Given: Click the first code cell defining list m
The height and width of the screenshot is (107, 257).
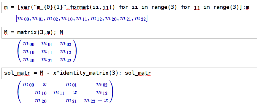Looking at the screenshot, I should [x=129, y=7].
